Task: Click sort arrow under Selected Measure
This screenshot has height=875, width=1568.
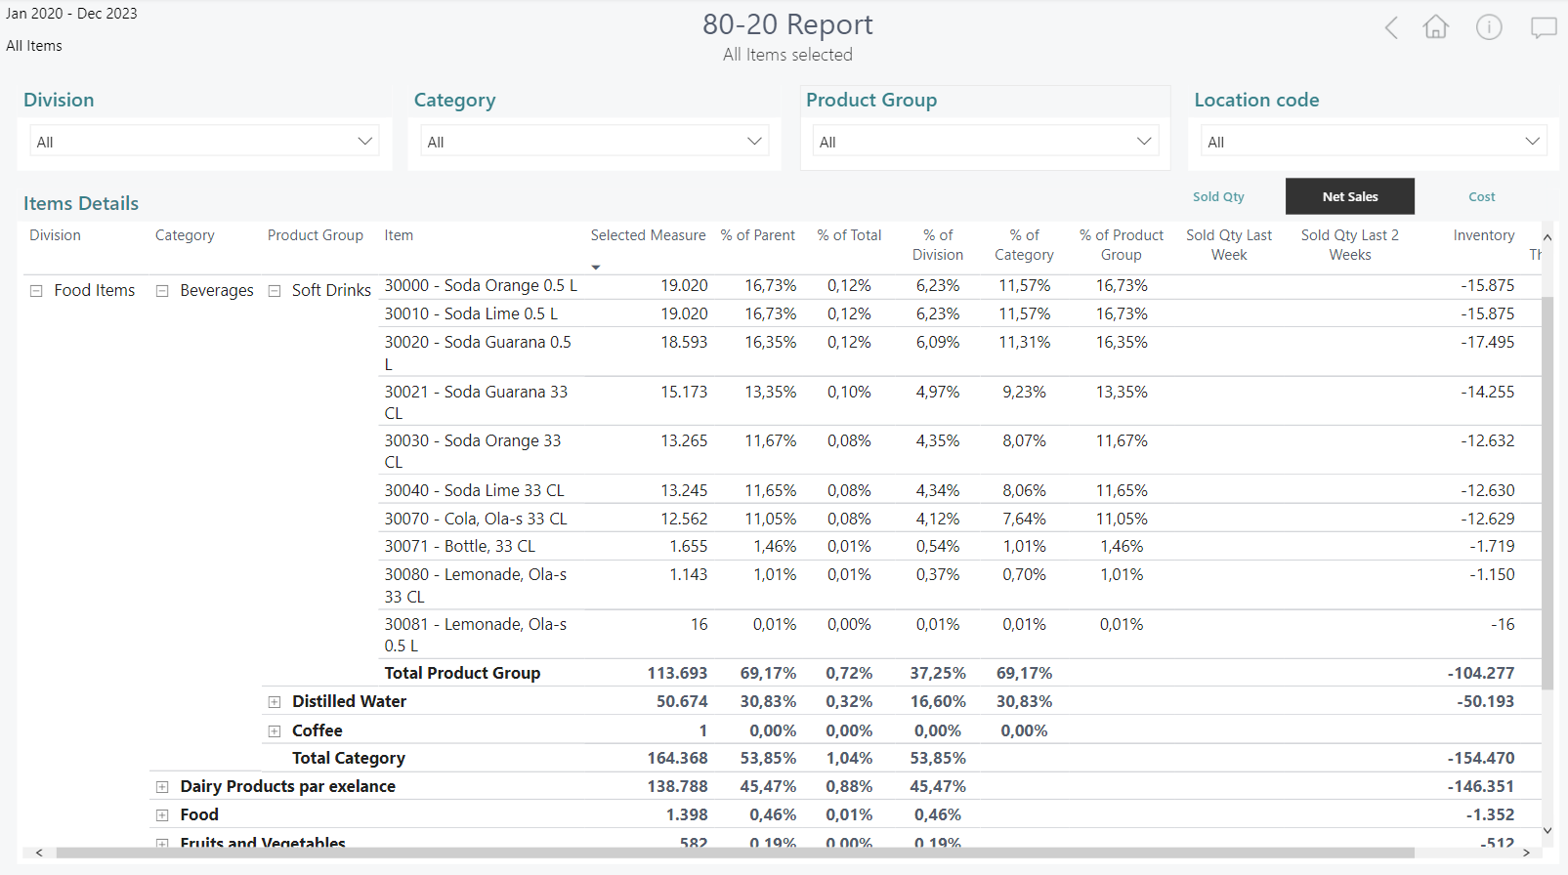Action: point(596,268)
